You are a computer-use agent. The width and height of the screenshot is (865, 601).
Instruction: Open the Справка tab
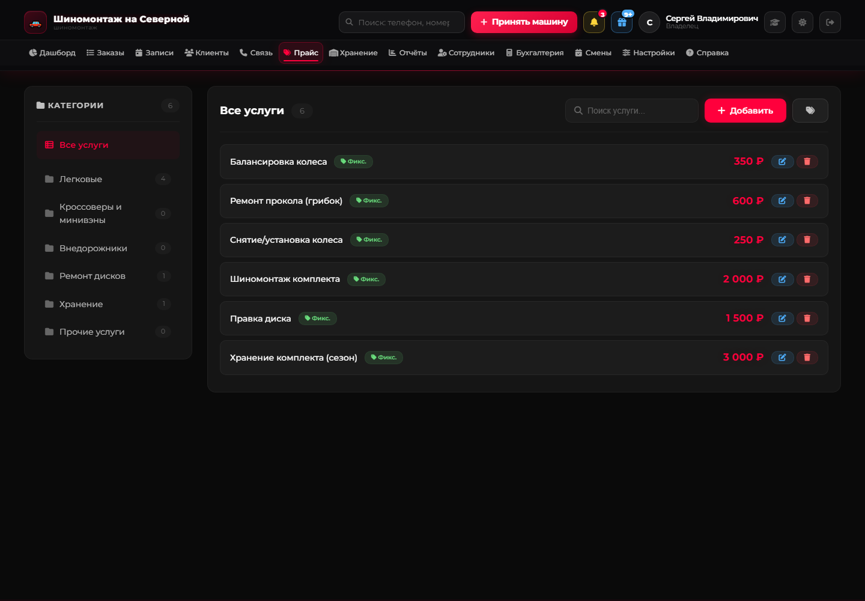pyautogui.click(x=707, y=53)
